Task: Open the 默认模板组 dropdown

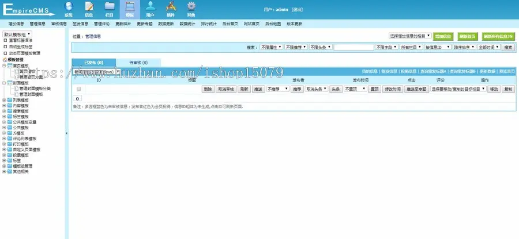Action: point(17,34)
